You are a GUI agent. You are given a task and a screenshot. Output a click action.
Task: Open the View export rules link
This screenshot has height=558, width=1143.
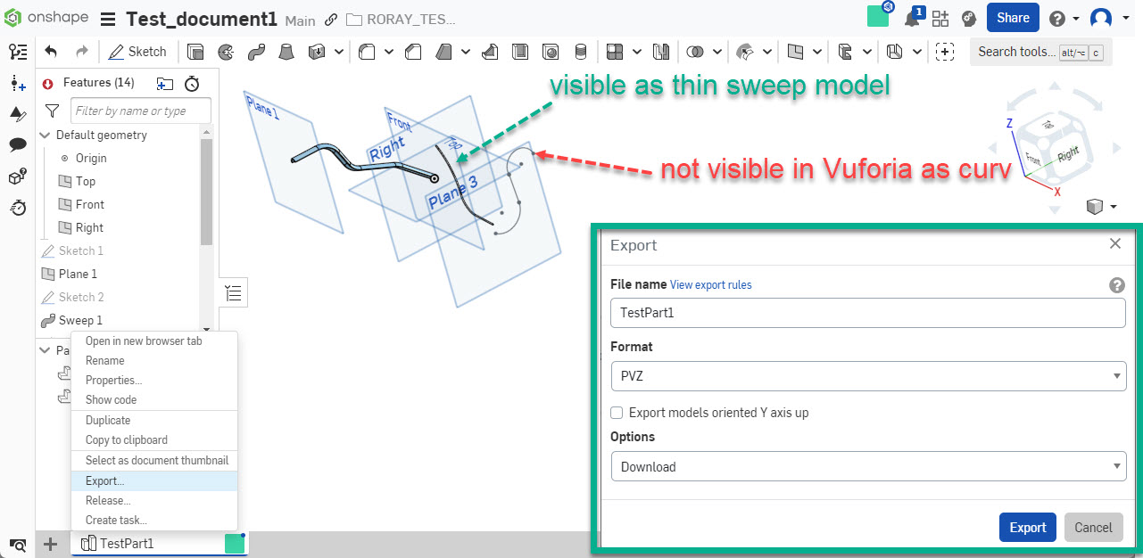pyautogui.click(x=710, y=284)
